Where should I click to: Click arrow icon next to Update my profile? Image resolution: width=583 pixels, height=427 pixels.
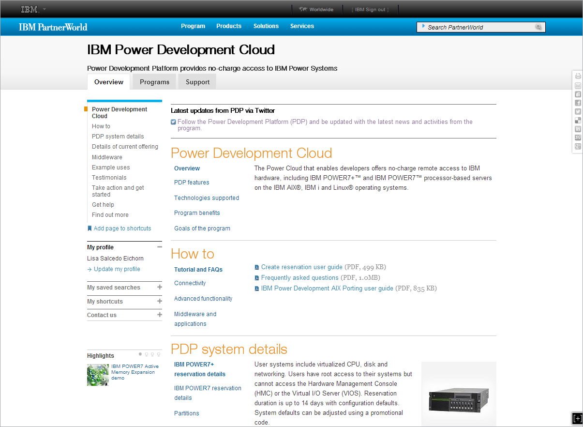(90, 269)
